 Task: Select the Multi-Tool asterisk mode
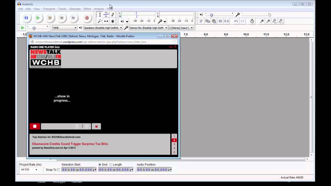(112, 21)
